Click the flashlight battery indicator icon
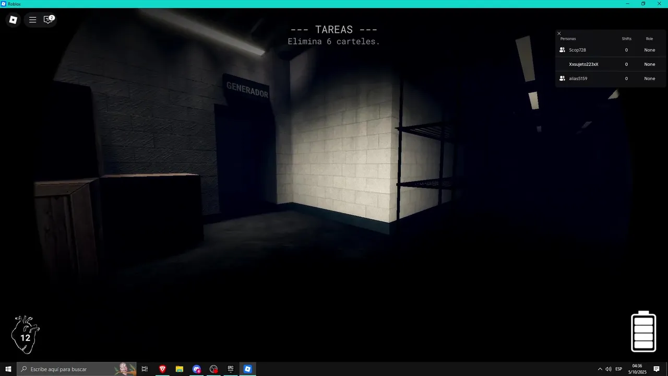Screen dimensions: 668x376 (x=643, y=332)
